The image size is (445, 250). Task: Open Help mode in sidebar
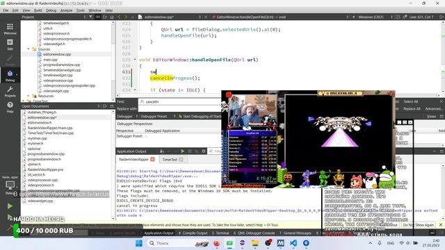[x=10, y=107]
